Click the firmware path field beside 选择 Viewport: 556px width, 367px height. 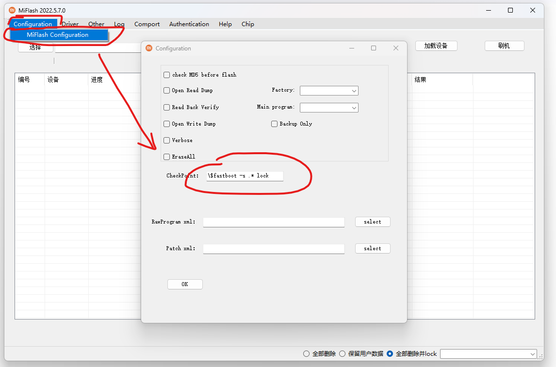[x=98, y=48]
